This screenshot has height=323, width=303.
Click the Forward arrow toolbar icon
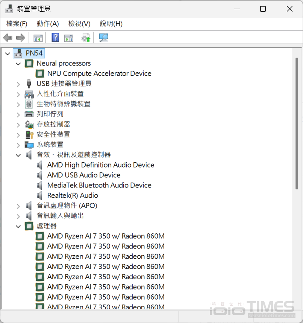(20, 38)
